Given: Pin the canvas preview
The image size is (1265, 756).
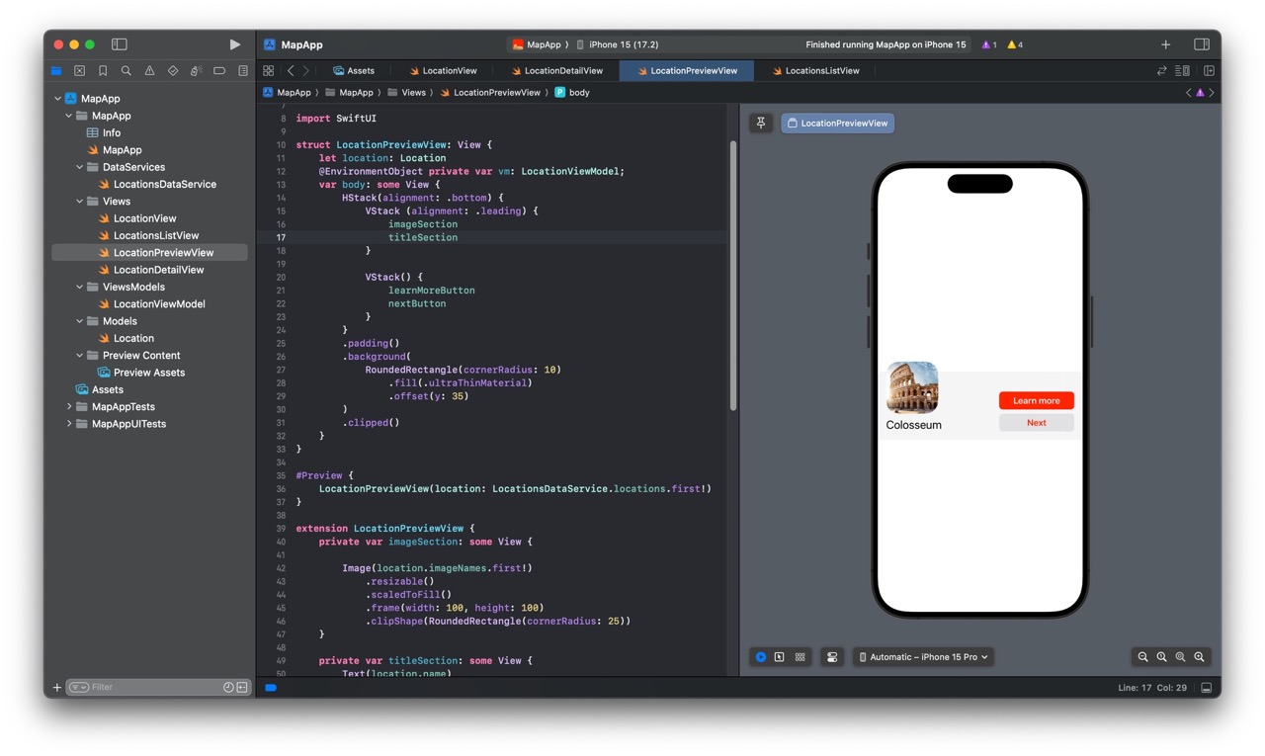Looking at the screenshot, I should (761, 124).
